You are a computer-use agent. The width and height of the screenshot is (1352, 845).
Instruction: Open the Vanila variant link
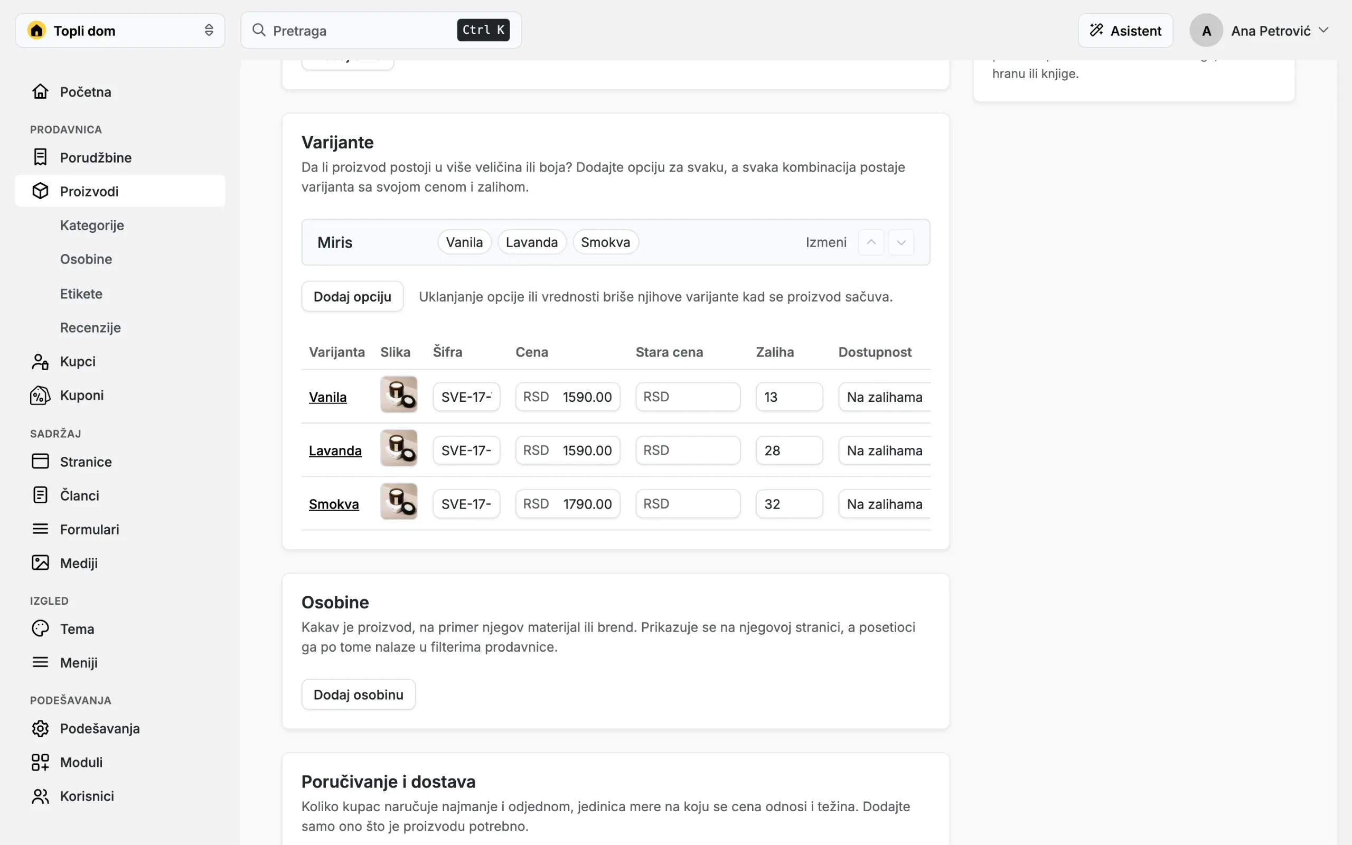328,397
